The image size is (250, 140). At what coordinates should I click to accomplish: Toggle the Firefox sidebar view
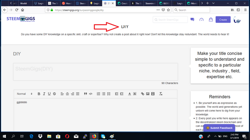point(238,10)
